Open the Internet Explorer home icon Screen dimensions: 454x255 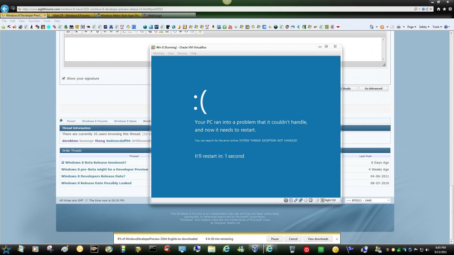point(439,9)
